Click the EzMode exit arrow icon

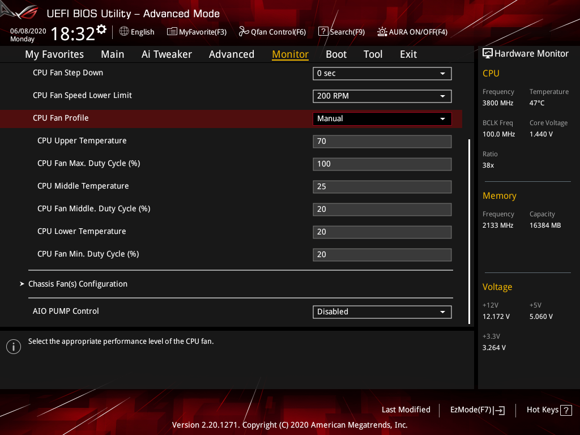[x=499, y=410]
